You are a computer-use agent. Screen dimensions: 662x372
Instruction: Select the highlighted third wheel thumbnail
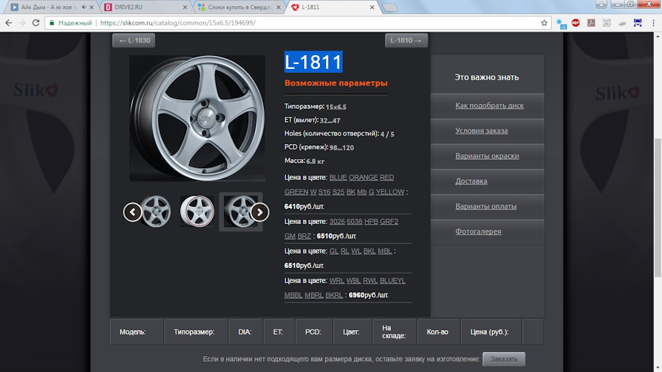(x=241, y=211)
